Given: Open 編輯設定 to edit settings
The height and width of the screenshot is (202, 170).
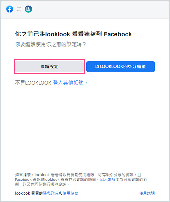Looking at the screenshot, I should [x=49, y=66].
